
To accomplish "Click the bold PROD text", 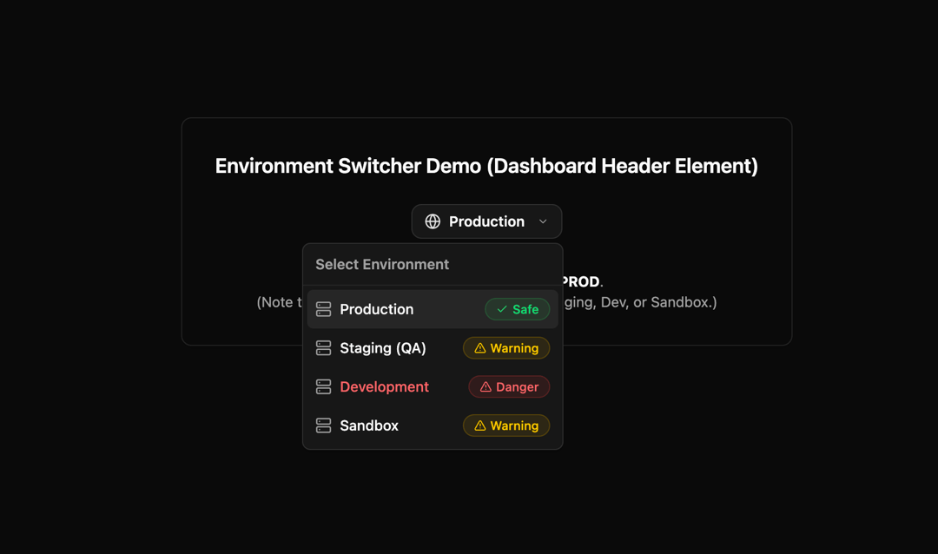I will pyautogui.click(x=581, y=282).
